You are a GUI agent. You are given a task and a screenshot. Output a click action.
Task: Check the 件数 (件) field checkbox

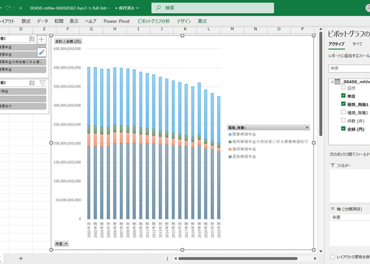343,120
